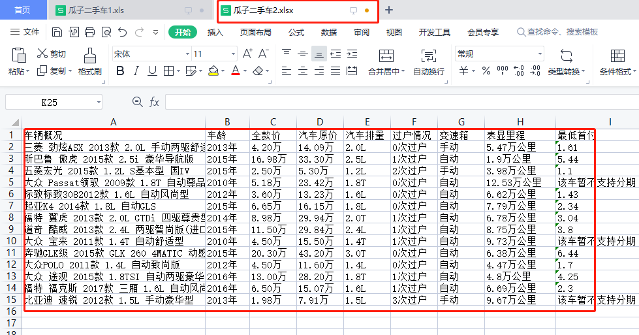Undo the last action
639x335 pixels.
pos(123,32)
